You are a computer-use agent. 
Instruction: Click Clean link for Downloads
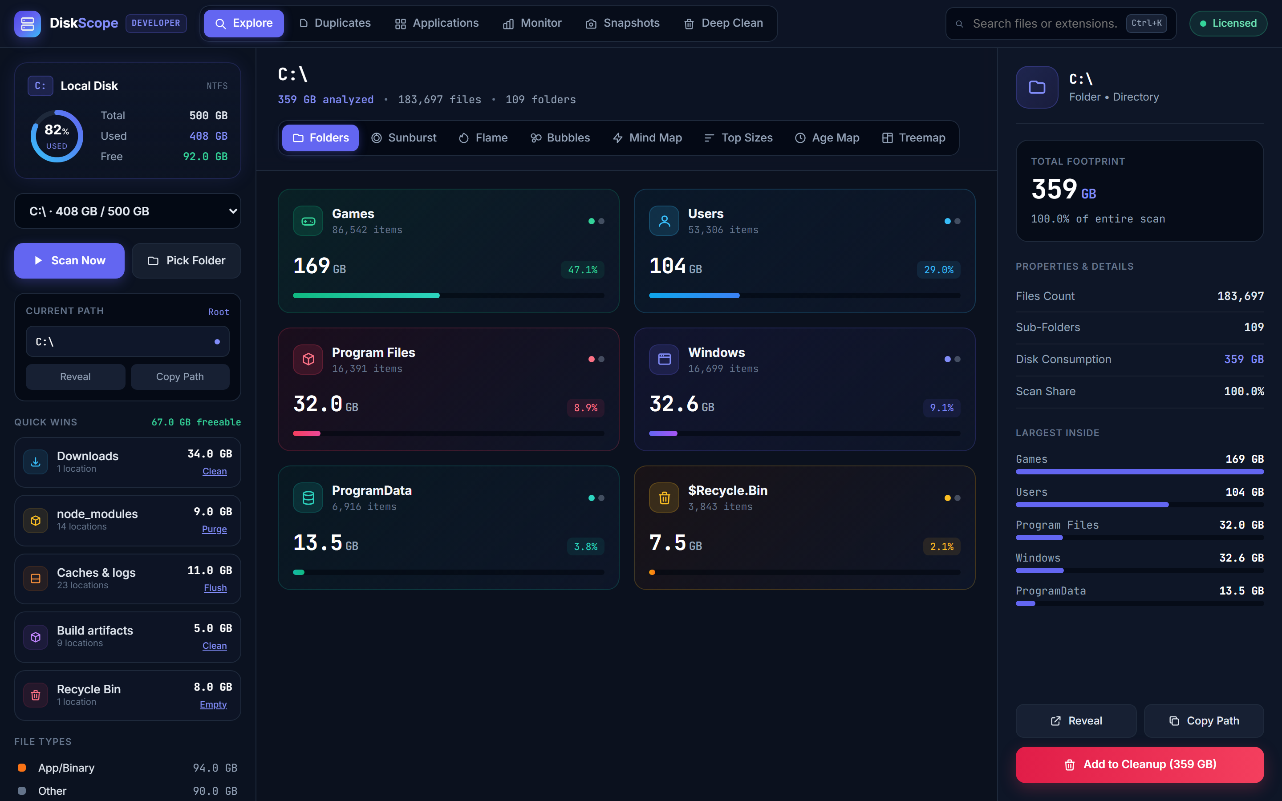point(215,471)
